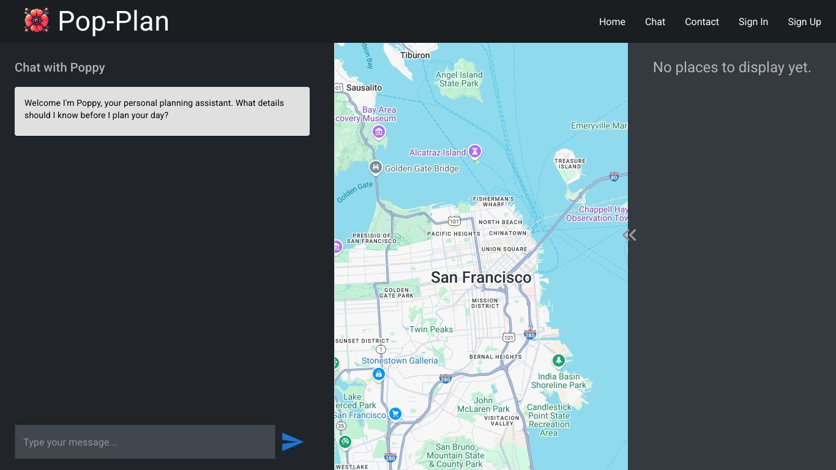Click the route 1 shield near Sunset District
This screenshot has width=836, height=470.
381,349
